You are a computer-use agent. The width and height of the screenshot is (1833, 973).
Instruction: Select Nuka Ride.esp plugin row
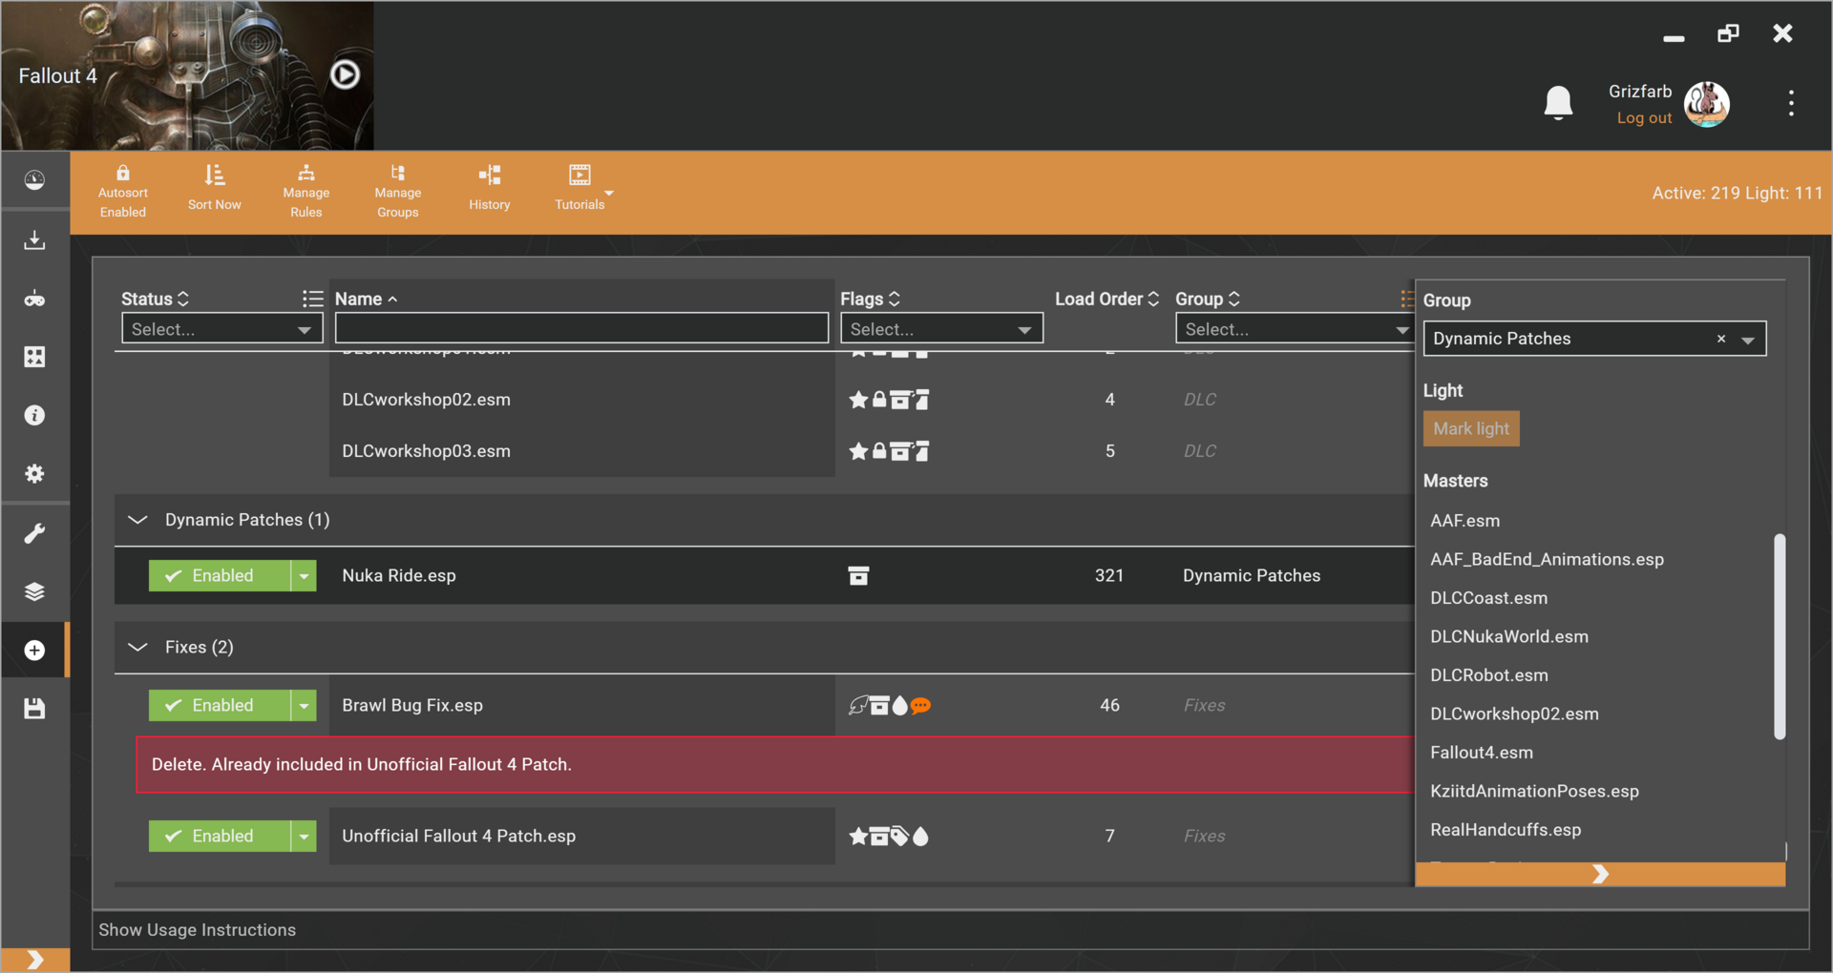tap(764, 575)
